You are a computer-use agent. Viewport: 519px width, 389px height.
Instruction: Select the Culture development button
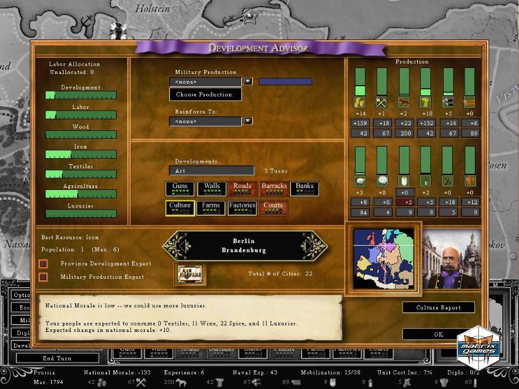tap(180, 208)
